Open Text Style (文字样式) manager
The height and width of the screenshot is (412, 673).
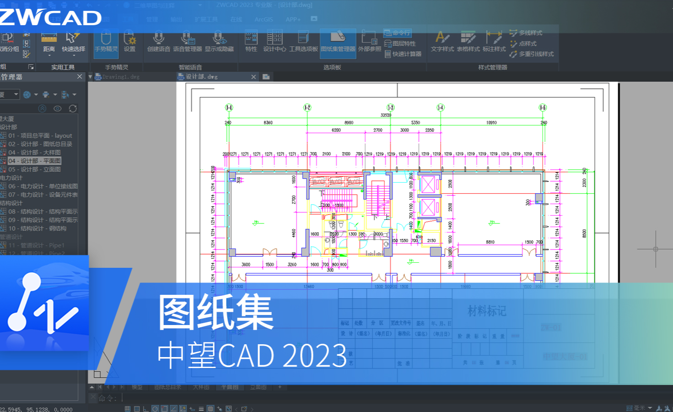coord(442,41)
